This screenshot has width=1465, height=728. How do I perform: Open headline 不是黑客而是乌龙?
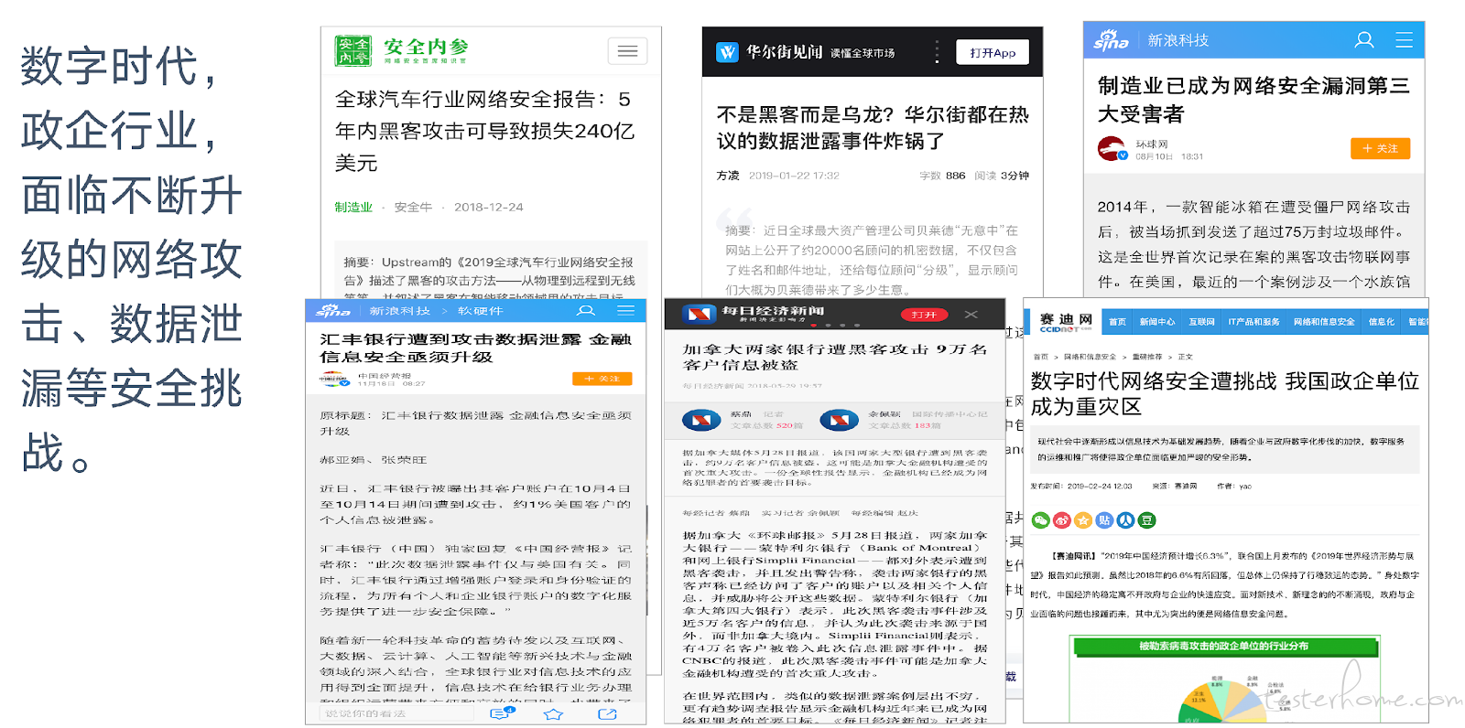[x=873, y=128]
